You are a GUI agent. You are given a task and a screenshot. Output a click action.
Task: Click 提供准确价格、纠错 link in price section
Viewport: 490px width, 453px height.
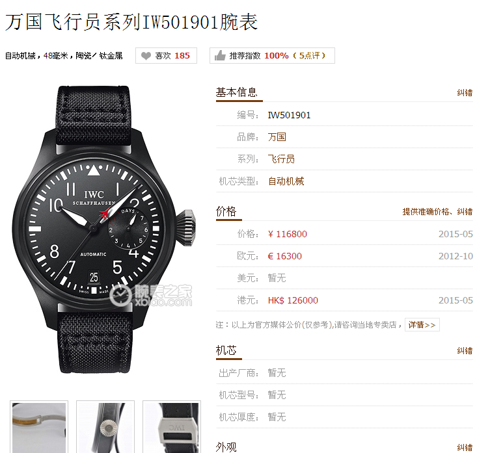coord(437,212)
